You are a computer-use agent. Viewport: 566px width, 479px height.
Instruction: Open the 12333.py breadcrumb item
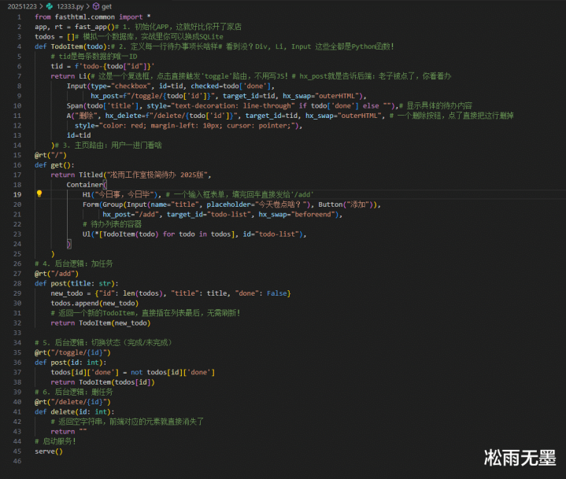tap(70, 6)
